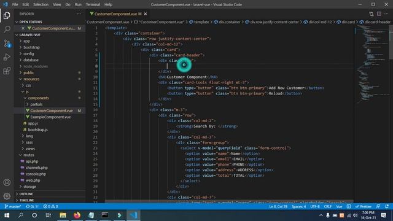The width and height of the screenshot is (393, 221).
Task: Open the Extensions view
Action: tap(7, 71)
